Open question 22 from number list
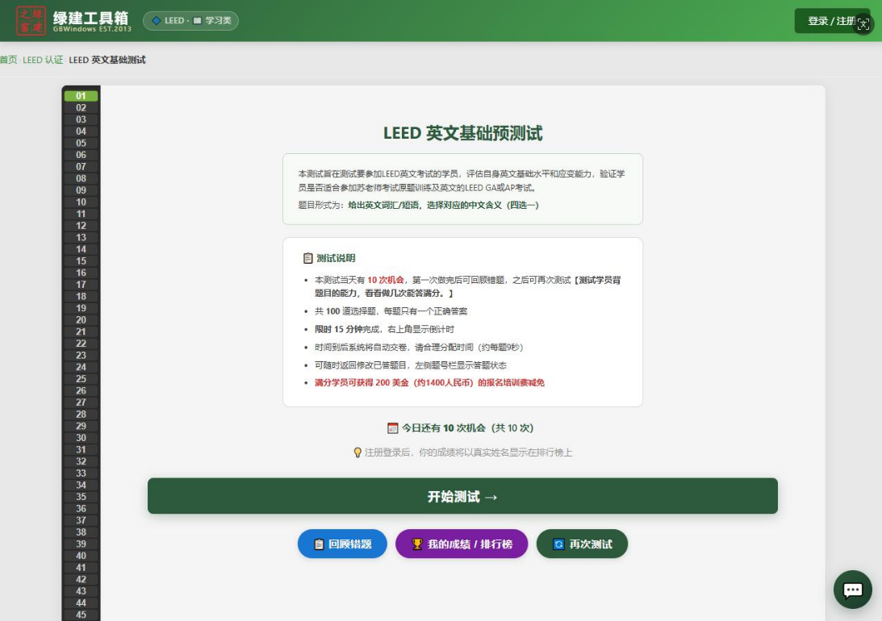The width and height of the screenshot is (882, 621). click(x=81, y=344)
